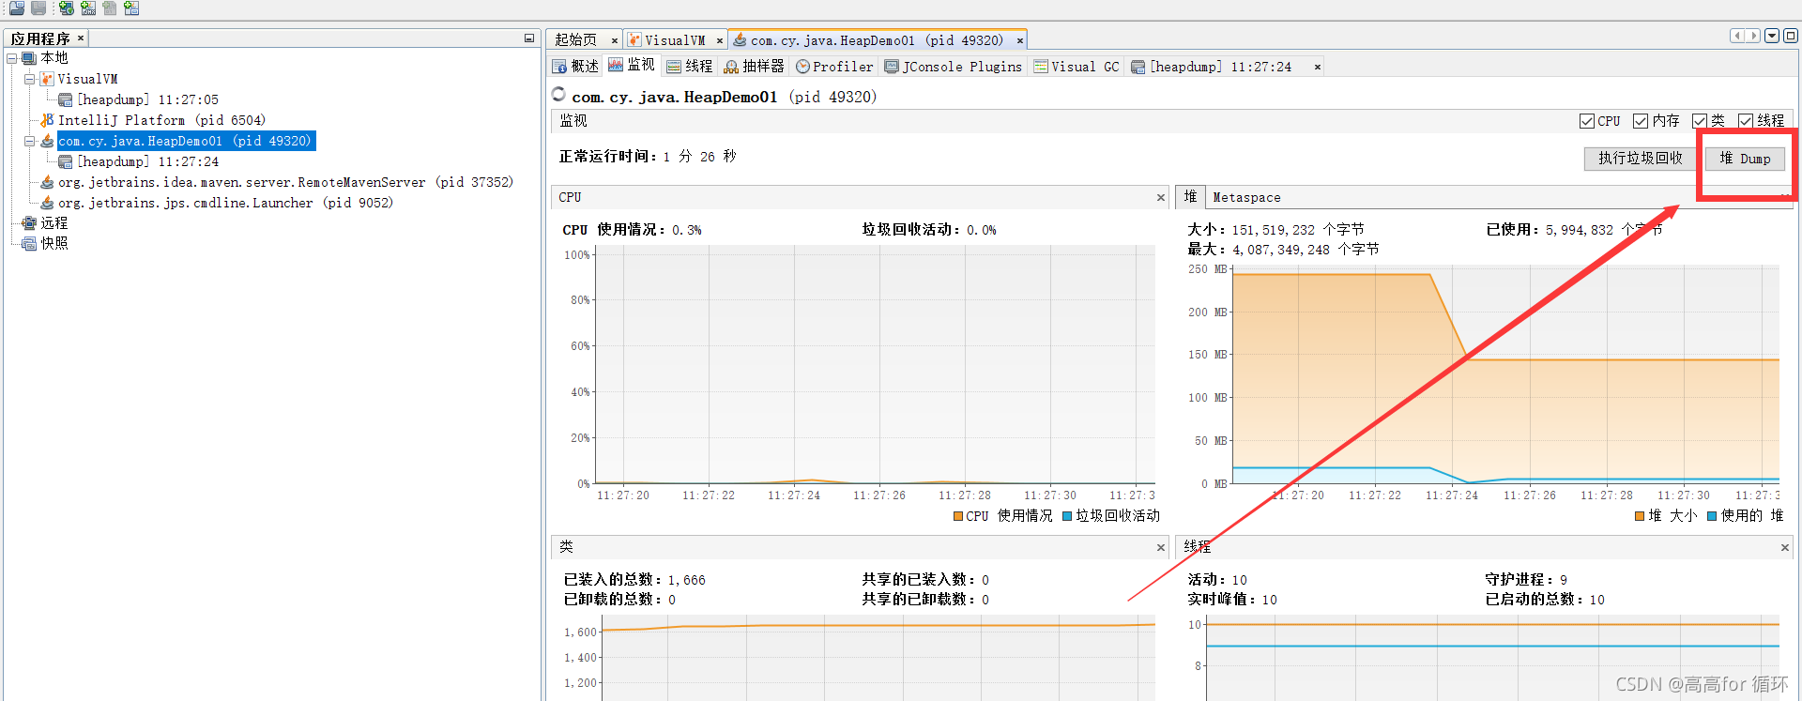Uncheck the 内存 checkbox
The height and width of the screenshot is (701, 1802).
point(1641,121)
